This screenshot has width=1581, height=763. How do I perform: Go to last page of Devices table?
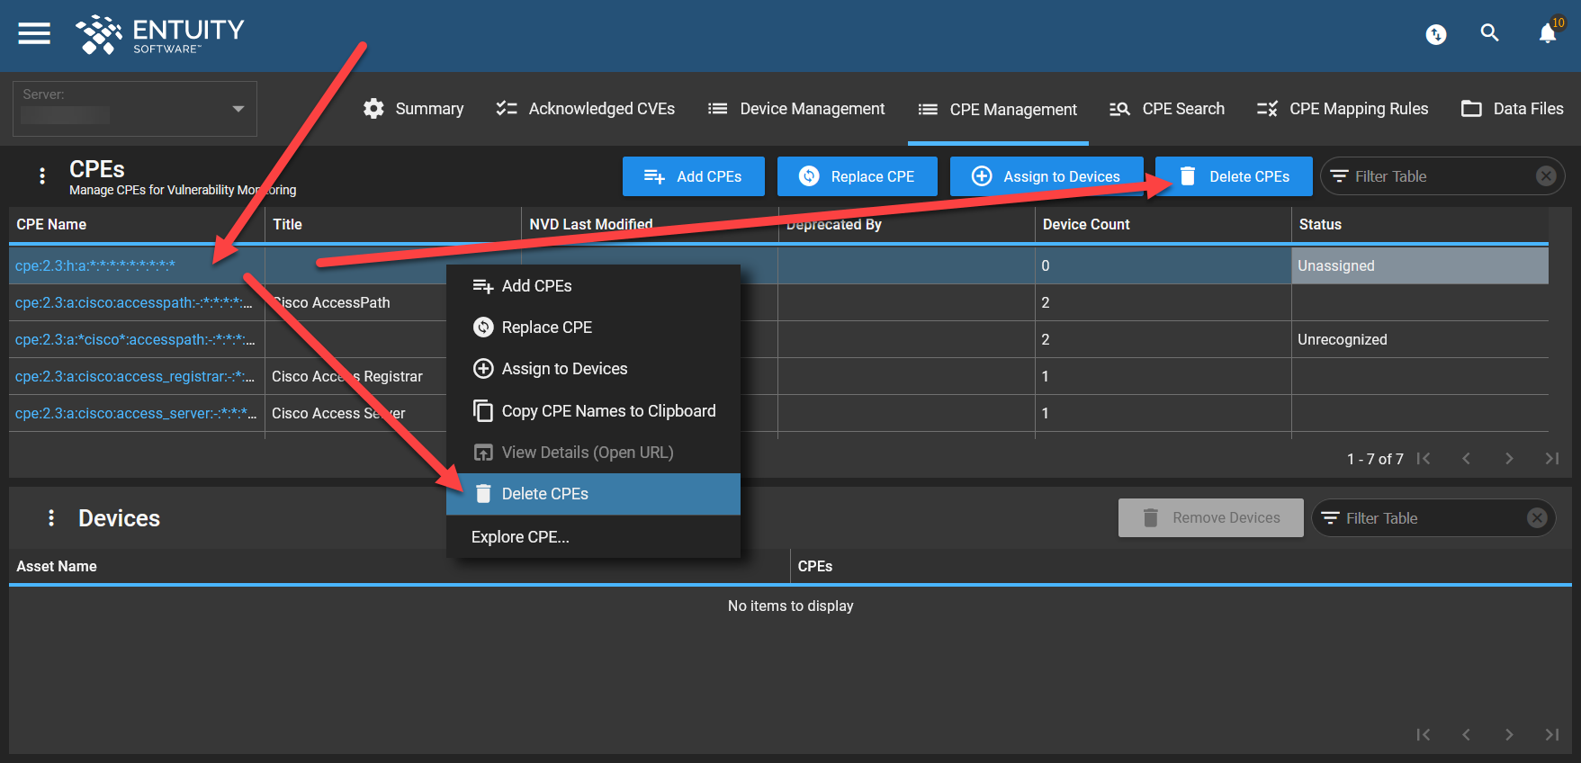(x=1552, y=734)
